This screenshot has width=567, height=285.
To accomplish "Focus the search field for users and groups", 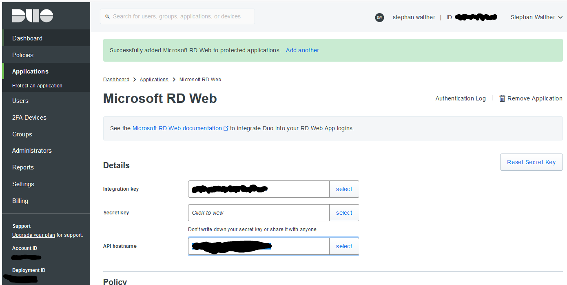I will [177, 16].
